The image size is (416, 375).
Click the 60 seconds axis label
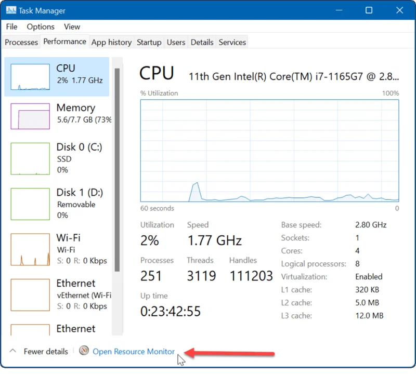157,208
